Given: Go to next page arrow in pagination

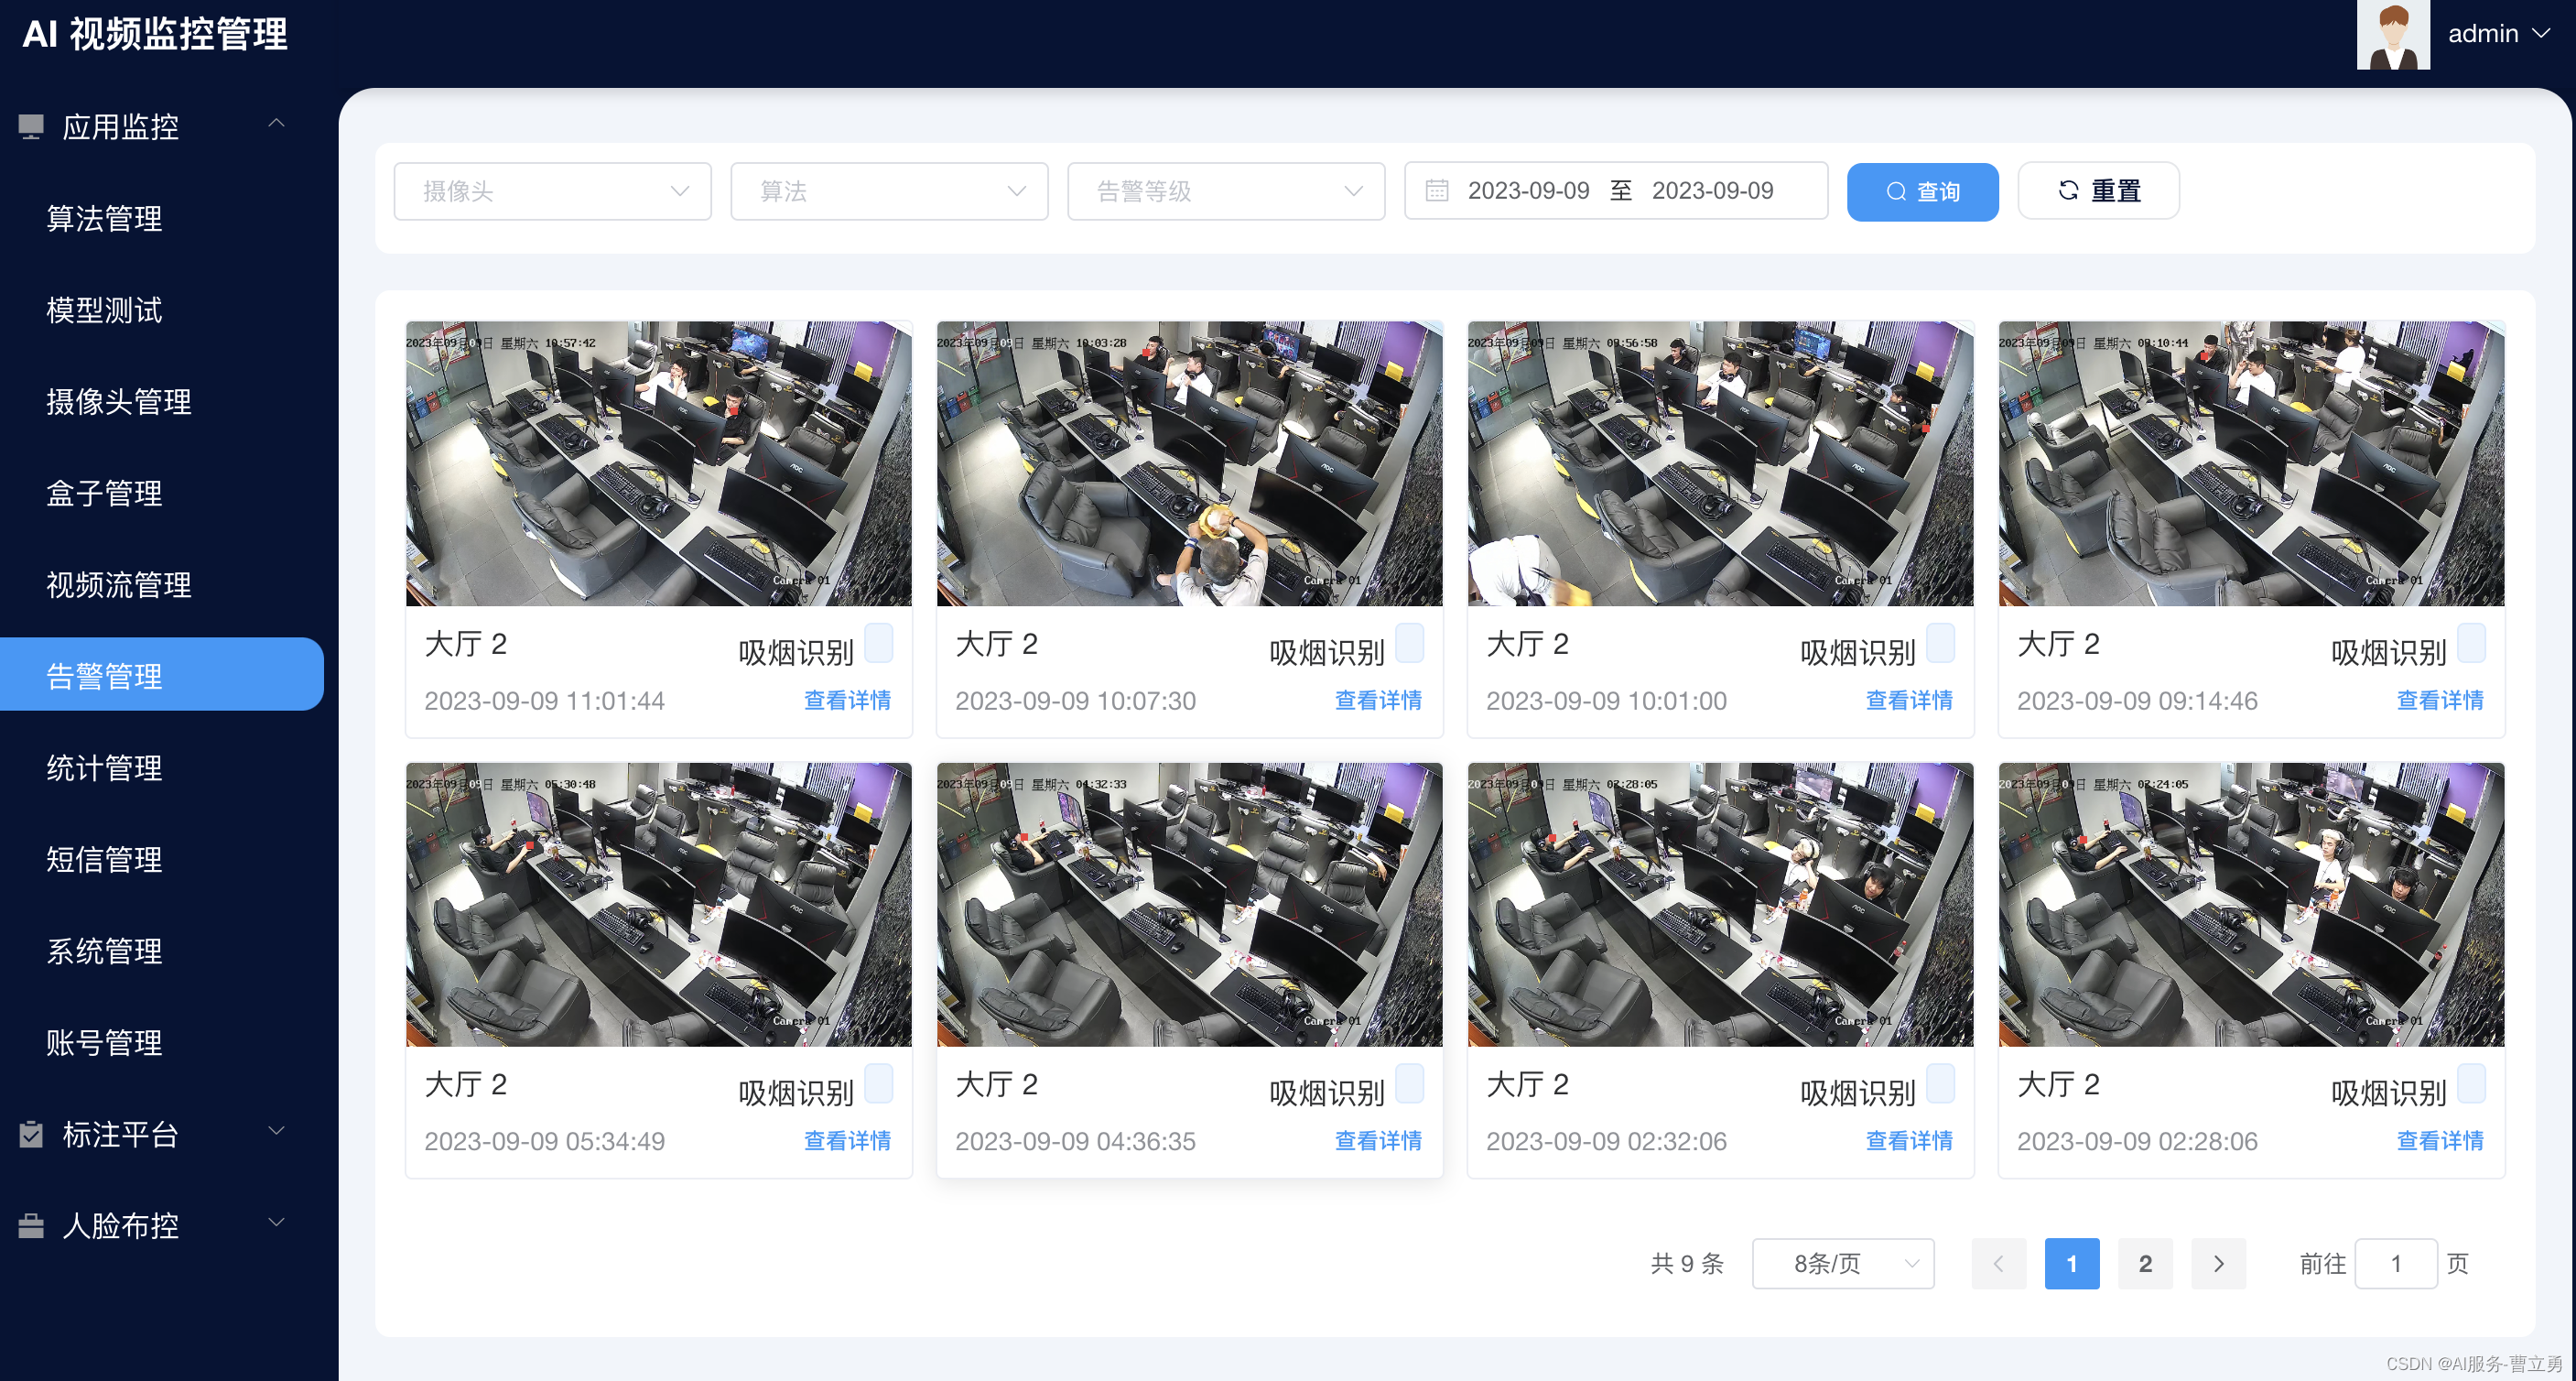Looking at the screenshot, I should tap(2218, 1263).
